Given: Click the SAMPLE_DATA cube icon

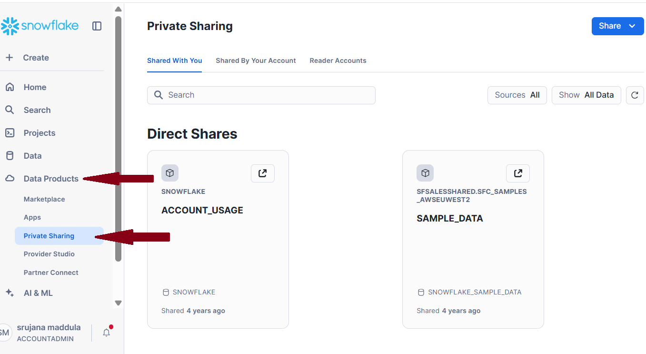Looking at the screenshot, I should (x=425, y=173).
